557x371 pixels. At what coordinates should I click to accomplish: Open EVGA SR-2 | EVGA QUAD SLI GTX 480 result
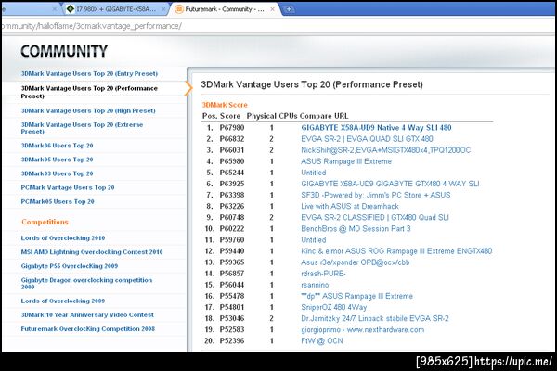pos(367,139)
